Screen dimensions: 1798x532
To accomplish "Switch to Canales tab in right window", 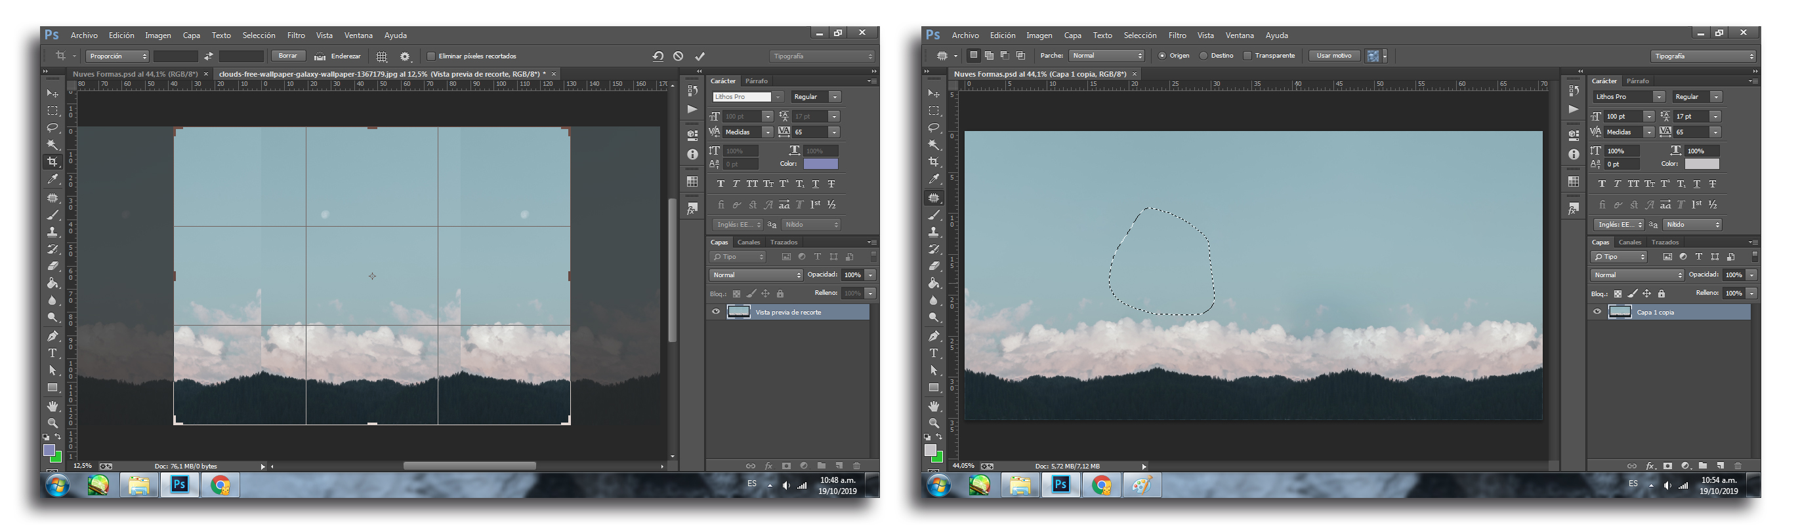I will pos(1630,242).
